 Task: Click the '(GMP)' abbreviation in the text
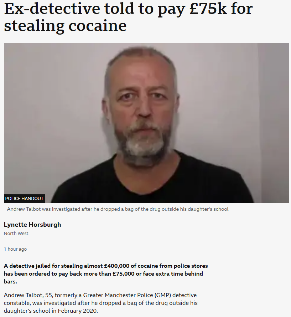click(x=163, y=295)
